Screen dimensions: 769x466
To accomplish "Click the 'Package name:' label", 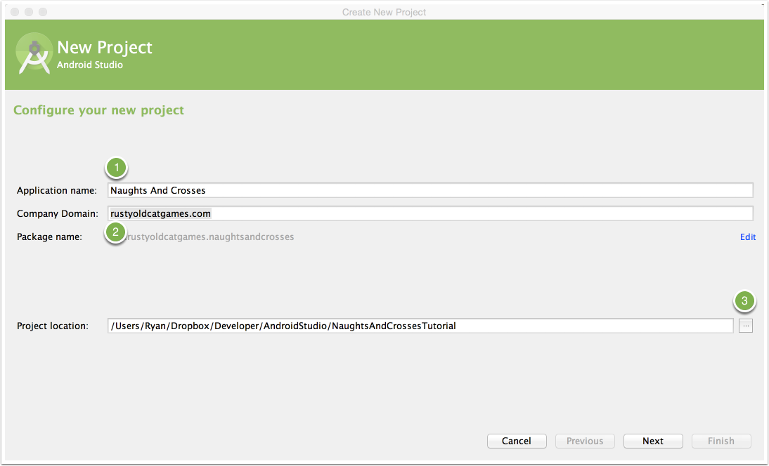I will point(49,237).
